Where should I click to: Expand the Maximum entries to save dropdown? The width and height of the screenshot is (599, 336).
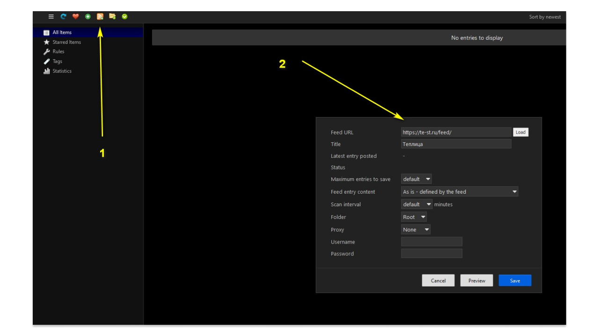click(416, 179)
